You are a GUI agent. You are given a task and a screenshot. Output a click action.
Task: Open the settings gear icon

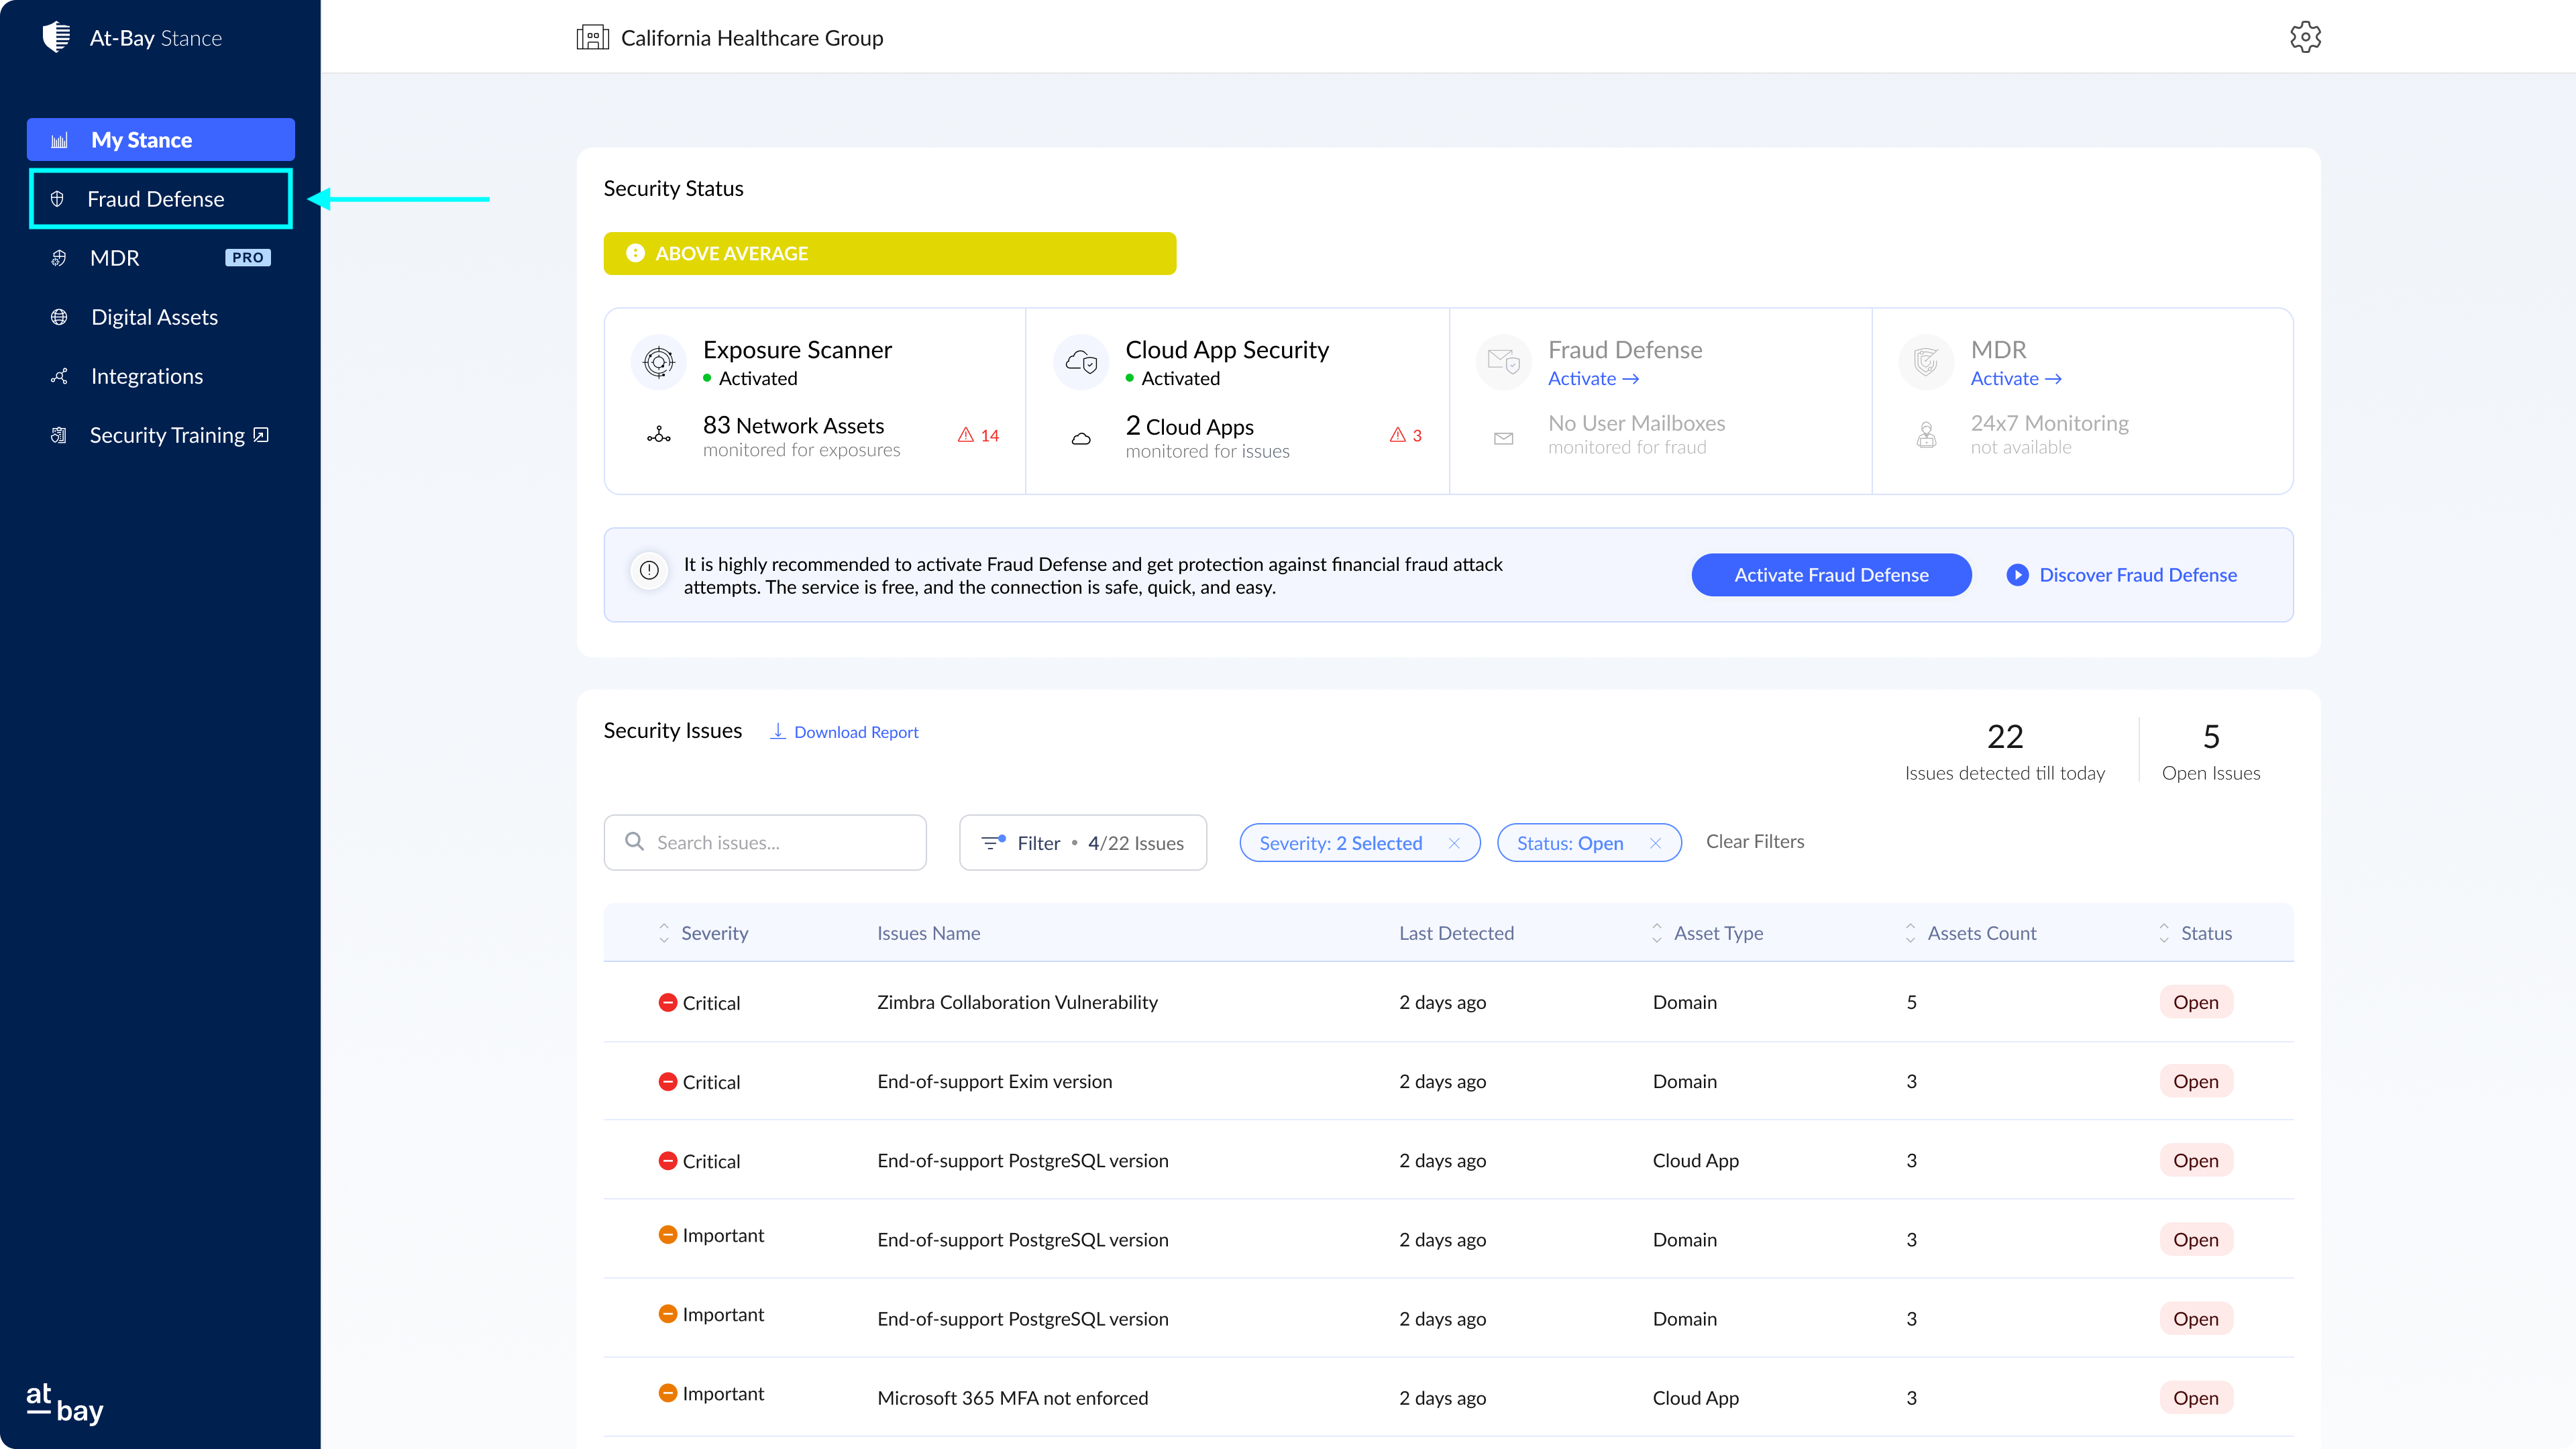click(x=2305, y=37)
